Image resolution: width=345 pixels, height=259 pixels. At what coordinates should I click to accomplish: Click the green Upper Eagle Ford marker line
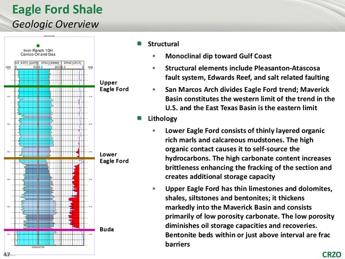[49, 86]
